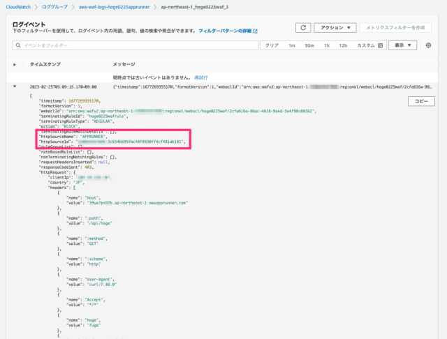Click the search magnifier icon in filter bar
The image size is (447, 339).
pyautogui.click(x=18, y=45)
